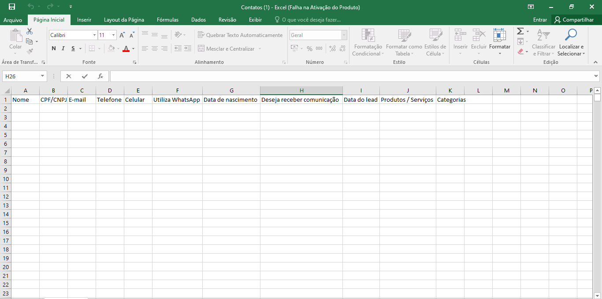Open the Fórmulas ribbon tab
The height and width of the screenshot is (299, 602).
click(167, 20)
